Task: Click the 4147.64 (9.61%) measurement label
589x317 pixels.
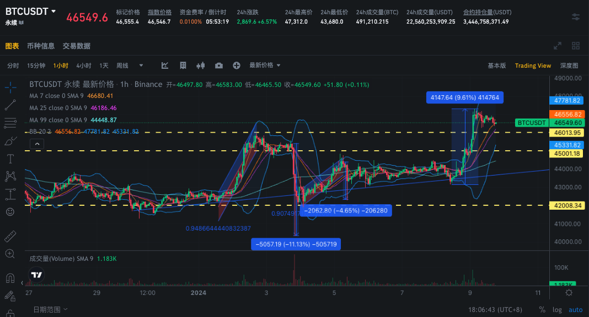Action: (x=465, y=97)
